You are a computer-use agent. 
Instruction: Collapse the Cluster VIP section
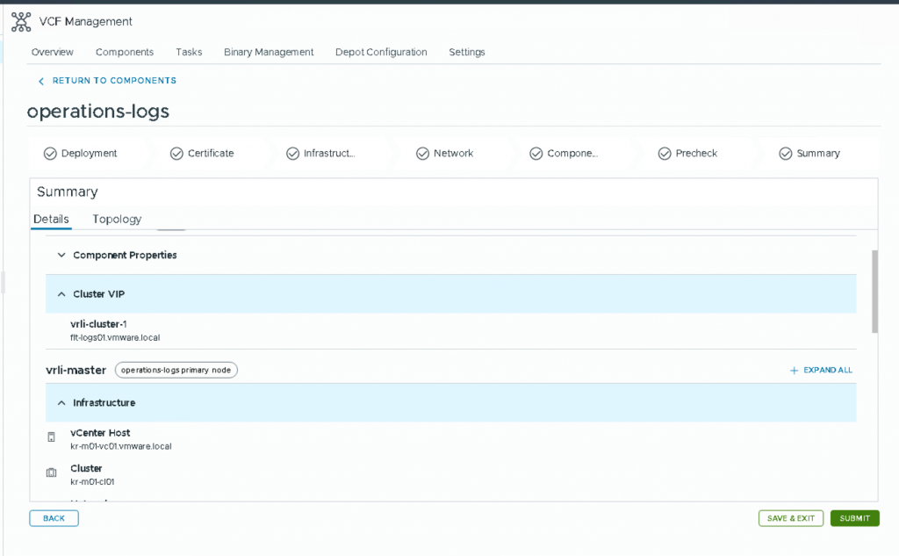click(61, 294)
